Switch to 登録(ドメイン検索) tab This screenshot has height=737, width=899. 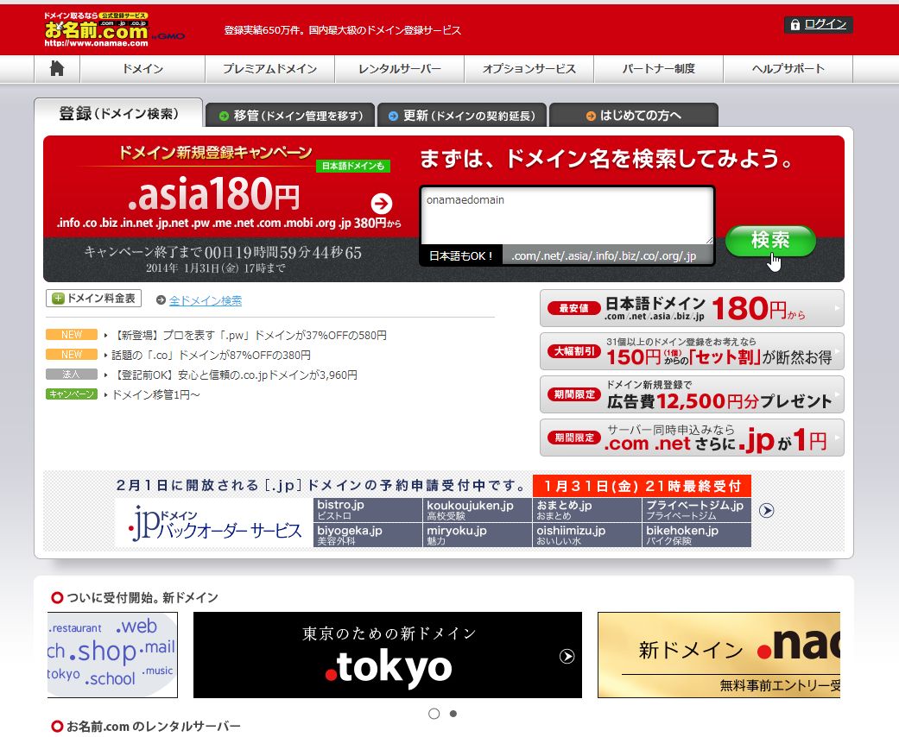click(118, 113)
